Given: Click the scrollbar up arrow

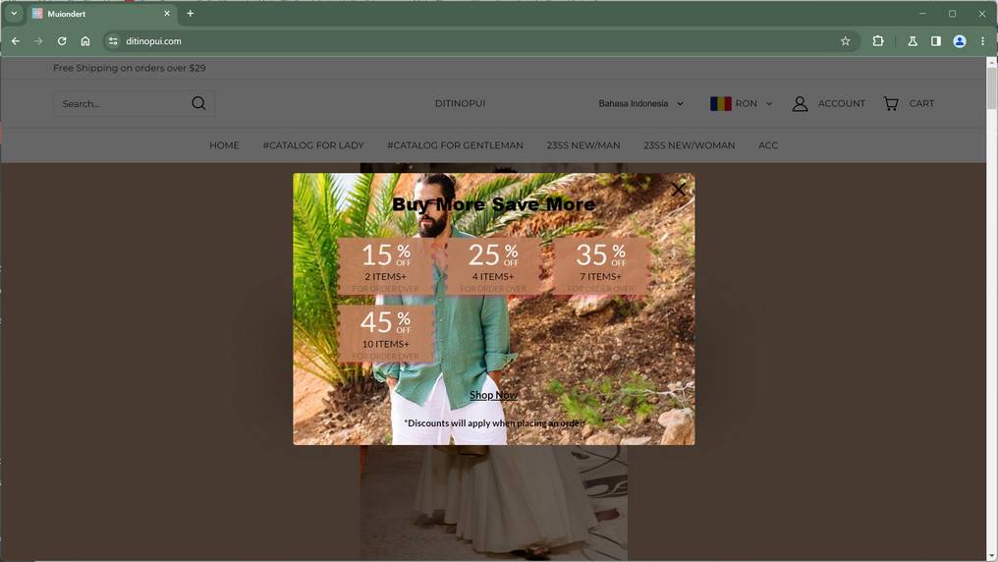Looking at the screenshot, I should point(992,61).
